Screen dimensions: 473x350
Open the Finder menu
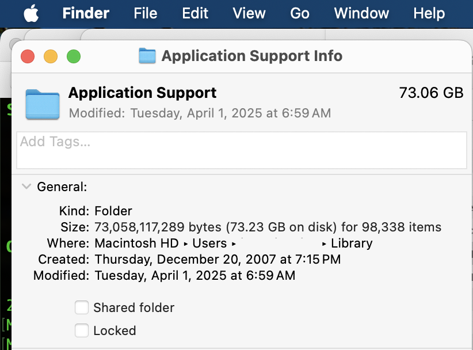85,13
